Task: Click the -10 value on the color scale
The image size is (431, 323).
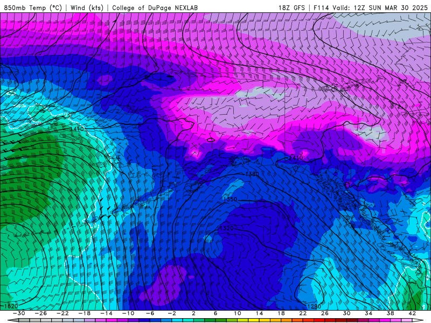Action: coord(128,313)
